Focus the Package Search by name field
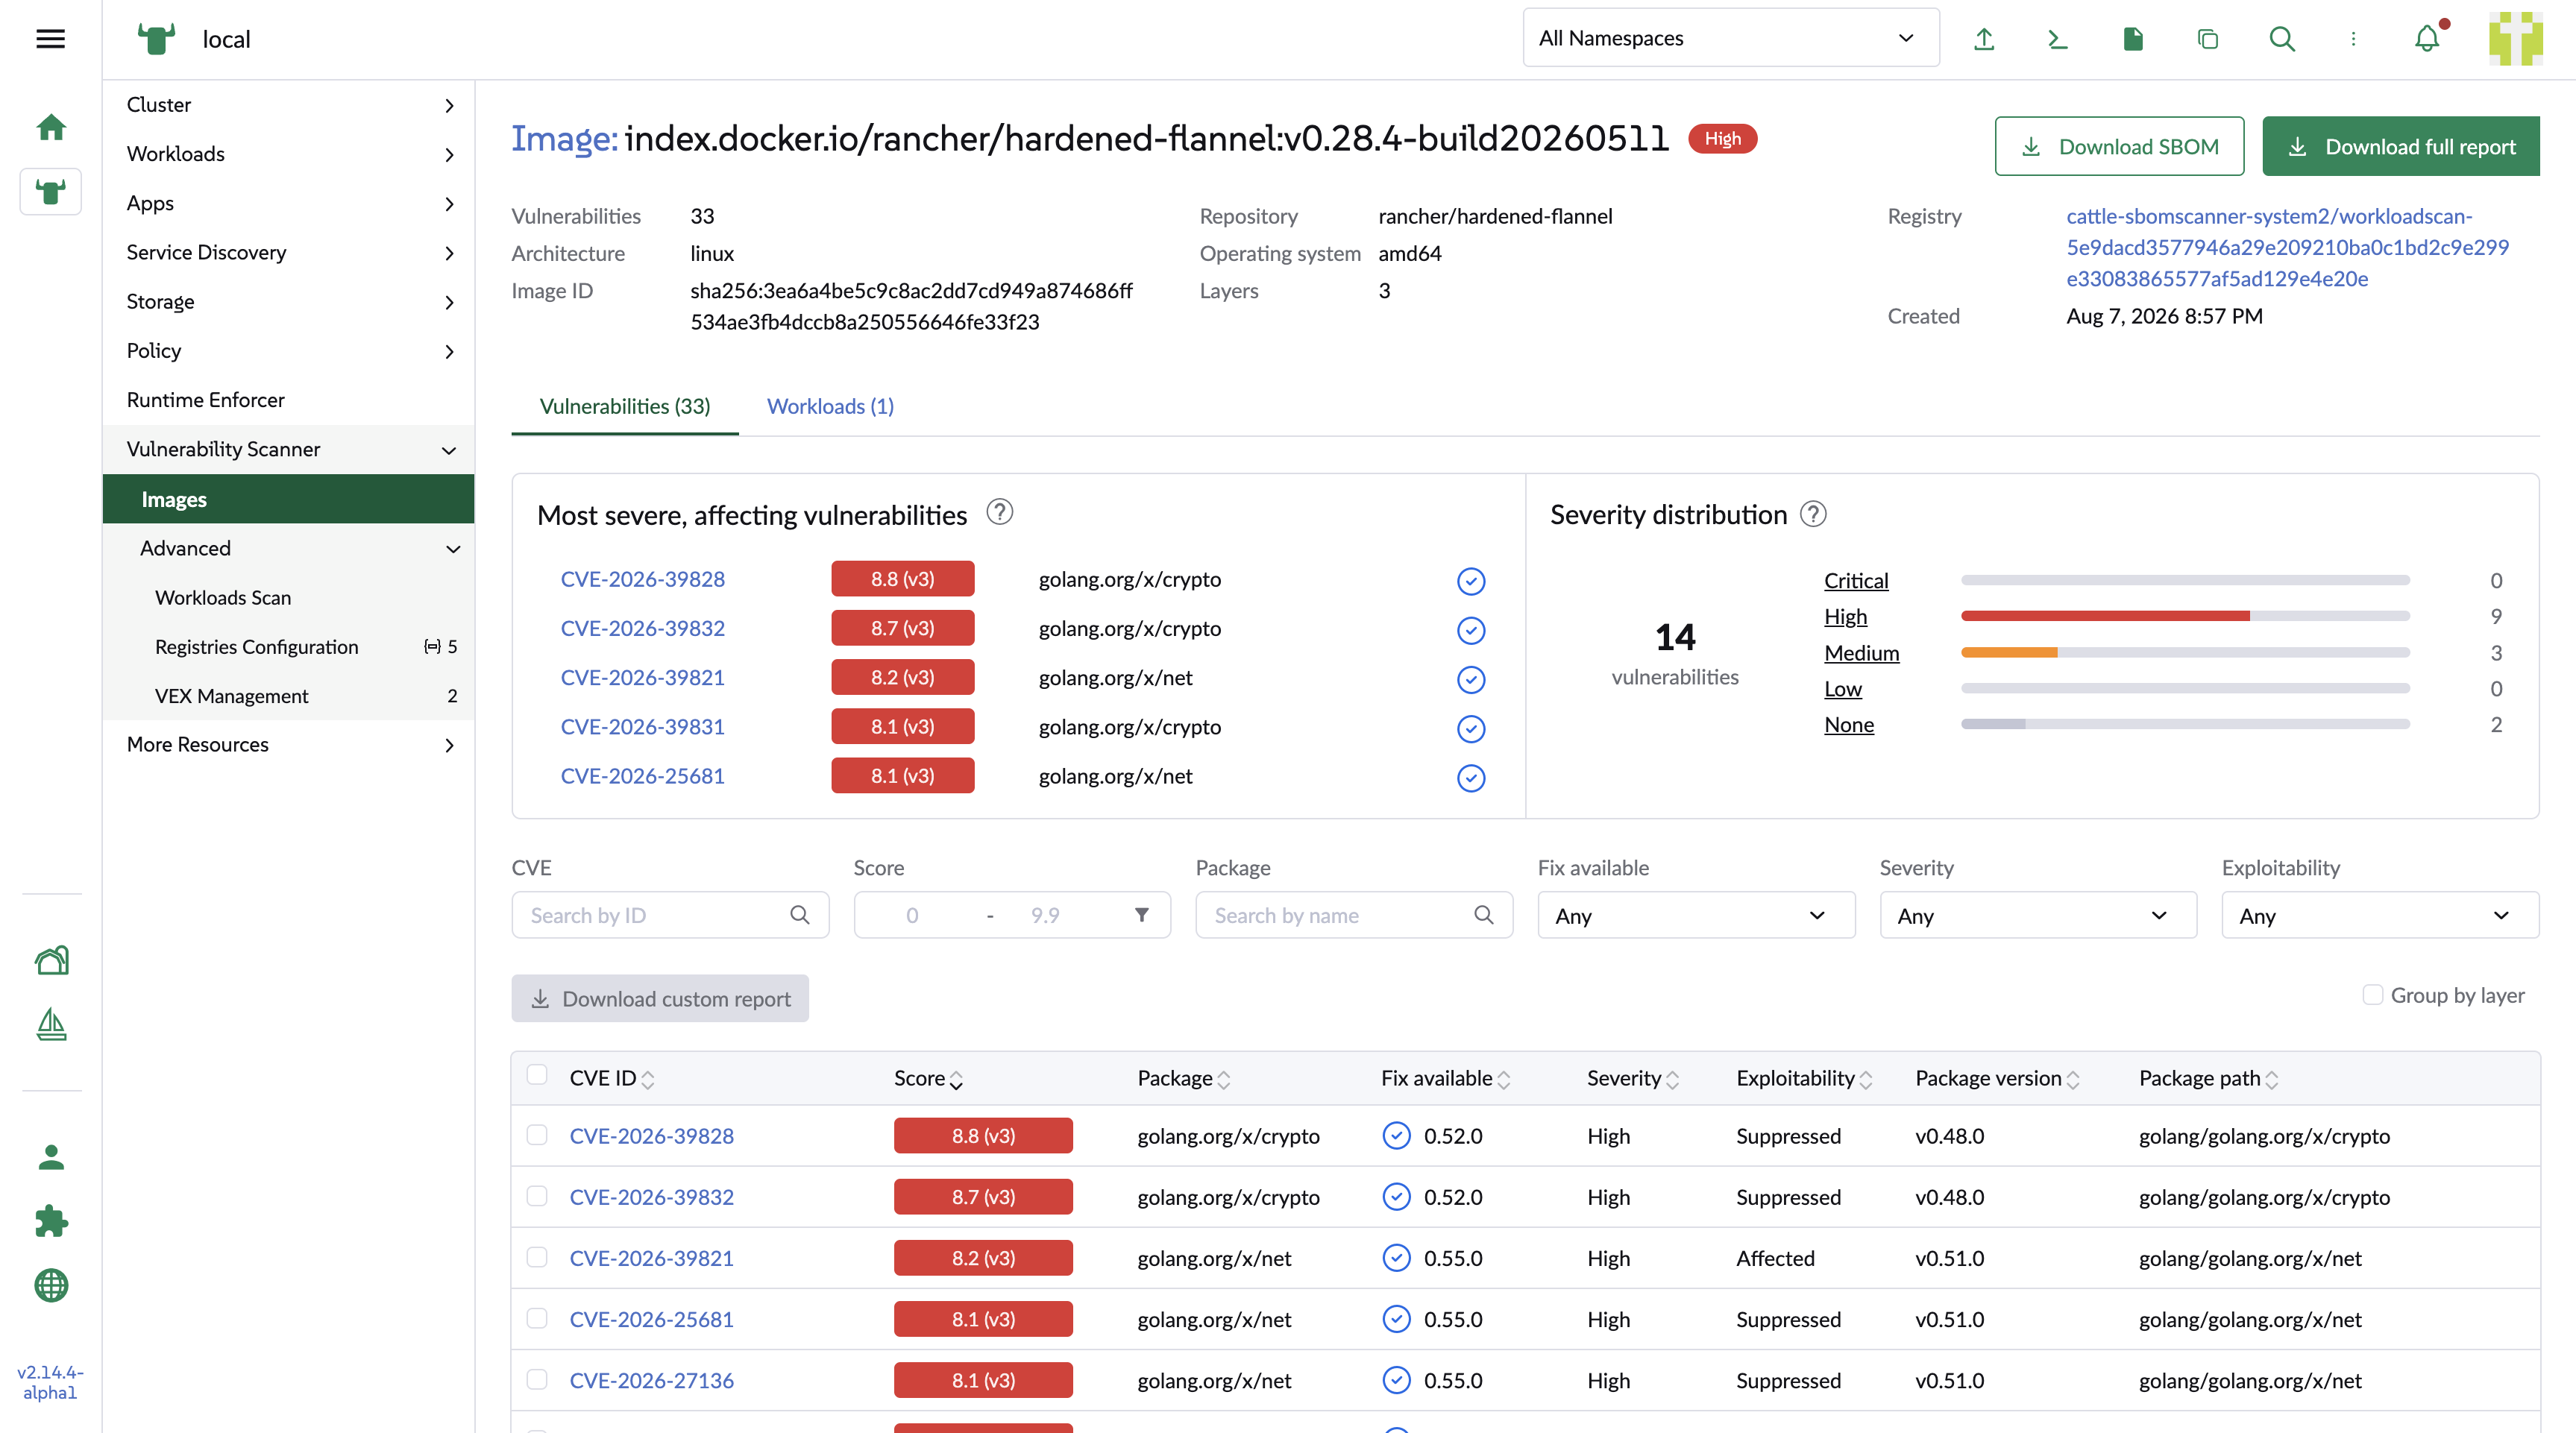 click(x=1354, y=915)
